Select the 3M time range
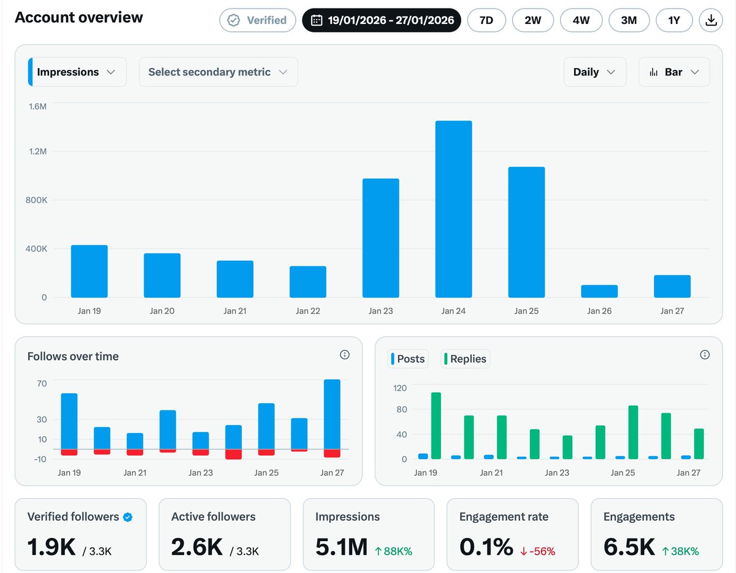The height and width of the screenshot is (573, 736). point(629,20)
